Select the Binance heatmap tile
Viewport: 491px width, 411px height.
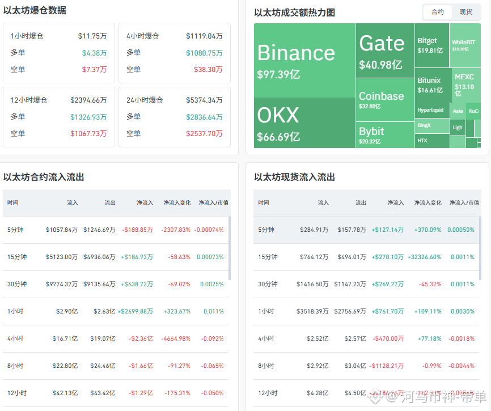[304, 61]
